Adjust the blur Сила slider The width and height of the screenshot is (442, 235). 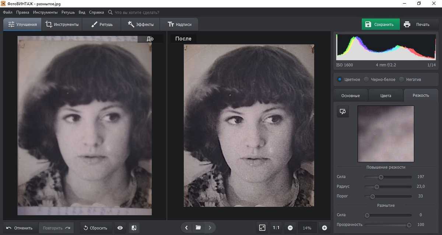[388, 215]
